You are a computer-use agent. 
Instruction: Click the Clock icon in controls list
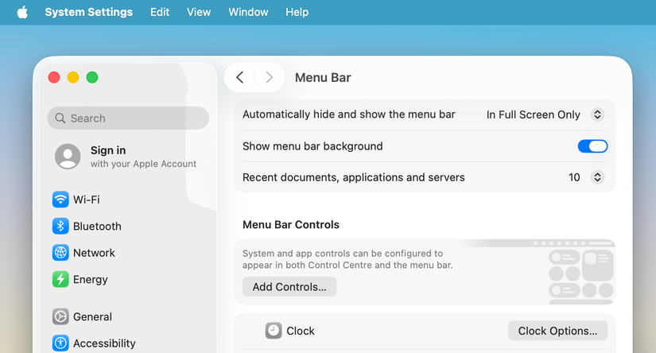(274, 331)
